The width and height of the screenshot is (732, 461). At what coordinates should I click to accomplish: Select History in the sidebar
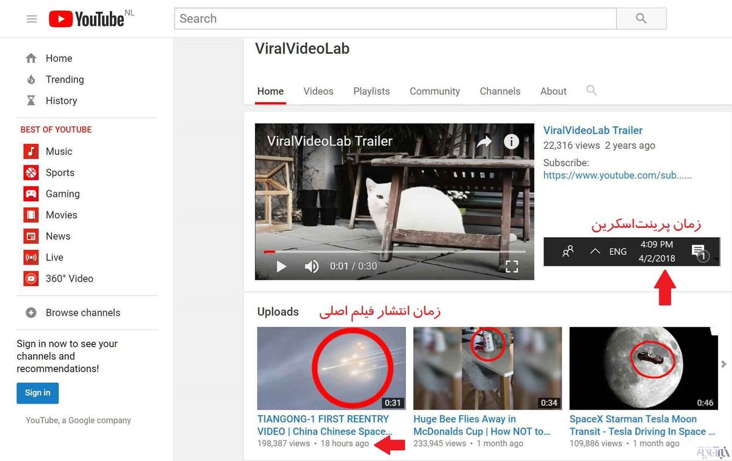pyautogui.click(x=62, y=101)
